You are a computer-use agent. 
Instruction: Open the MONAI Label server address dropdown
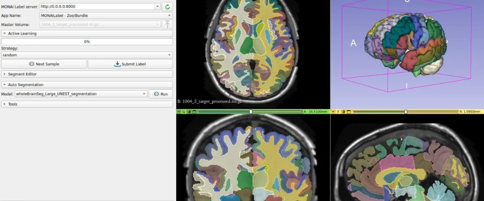coord(157,6)
